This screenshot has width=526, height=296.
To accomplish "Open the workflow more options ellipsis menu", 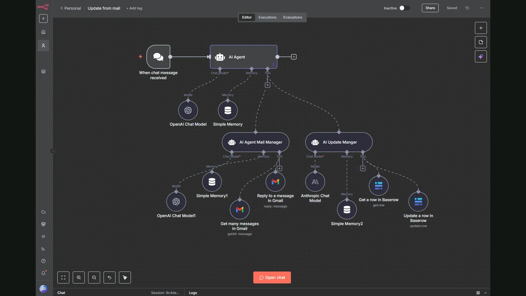I will click(481, 8).
